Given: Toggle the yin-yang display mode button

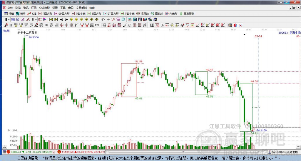Looking at the screenshot, I should coord(235,25).
